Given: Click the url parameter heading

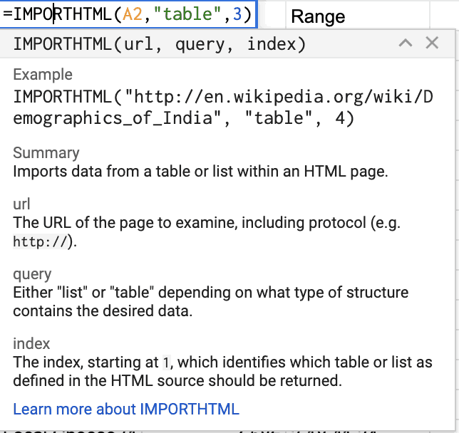Looking at the screenshot, I should point(21,204).
